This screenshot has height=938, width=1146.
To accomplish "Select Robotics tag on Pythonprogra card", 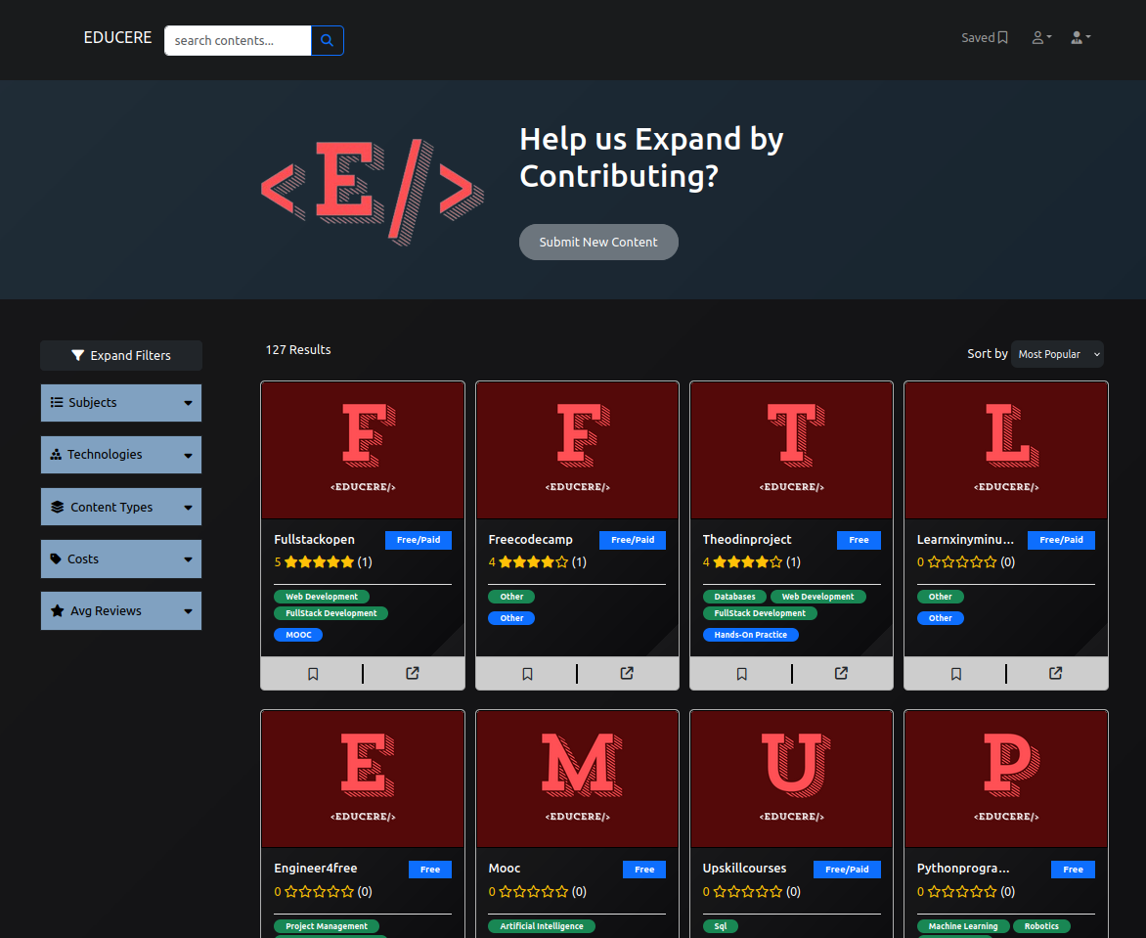I will (1041, 926).
